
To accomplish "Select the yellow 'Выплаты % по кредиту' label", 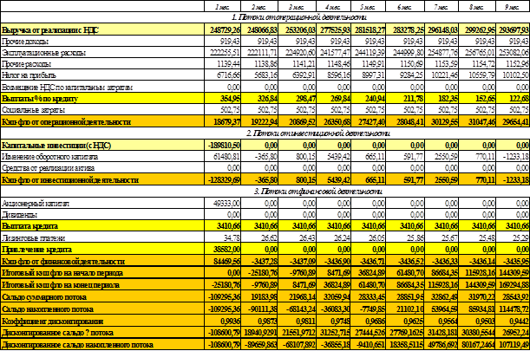I will [x=41, y=99].
